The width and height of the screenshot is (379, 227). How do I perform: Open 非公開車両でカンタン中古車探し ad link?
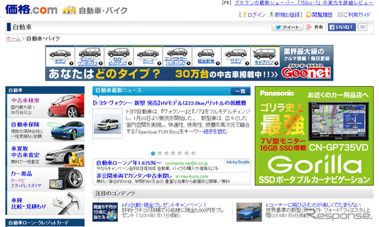[x=134, y=176]
